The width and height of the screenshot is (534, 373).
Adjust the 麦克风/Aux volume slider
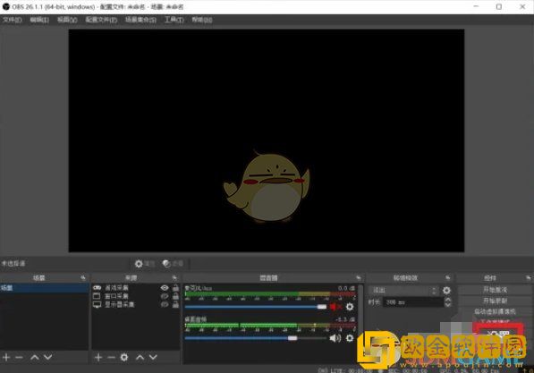click(256, 307)
